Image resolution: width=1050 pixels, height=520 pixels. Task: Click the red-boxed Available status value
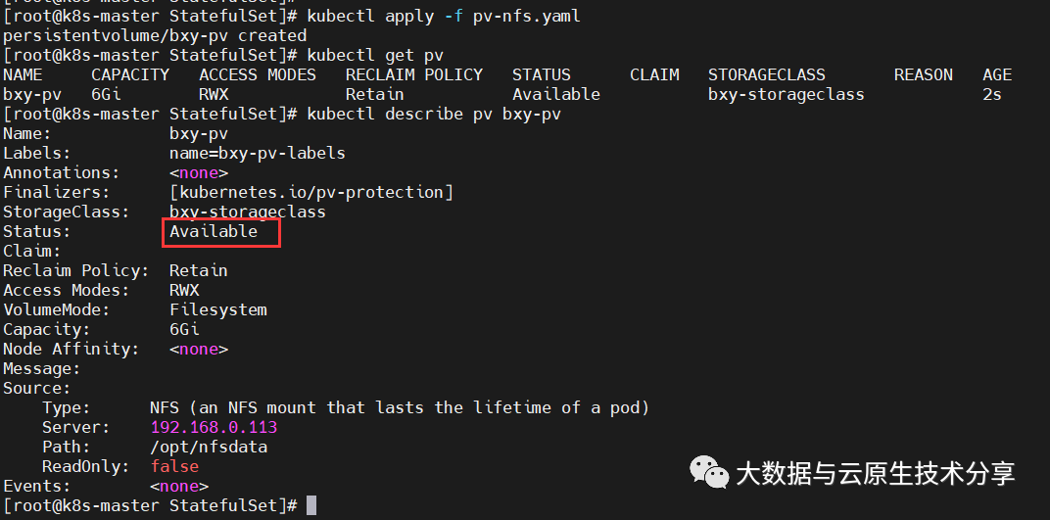pos(214,232)
